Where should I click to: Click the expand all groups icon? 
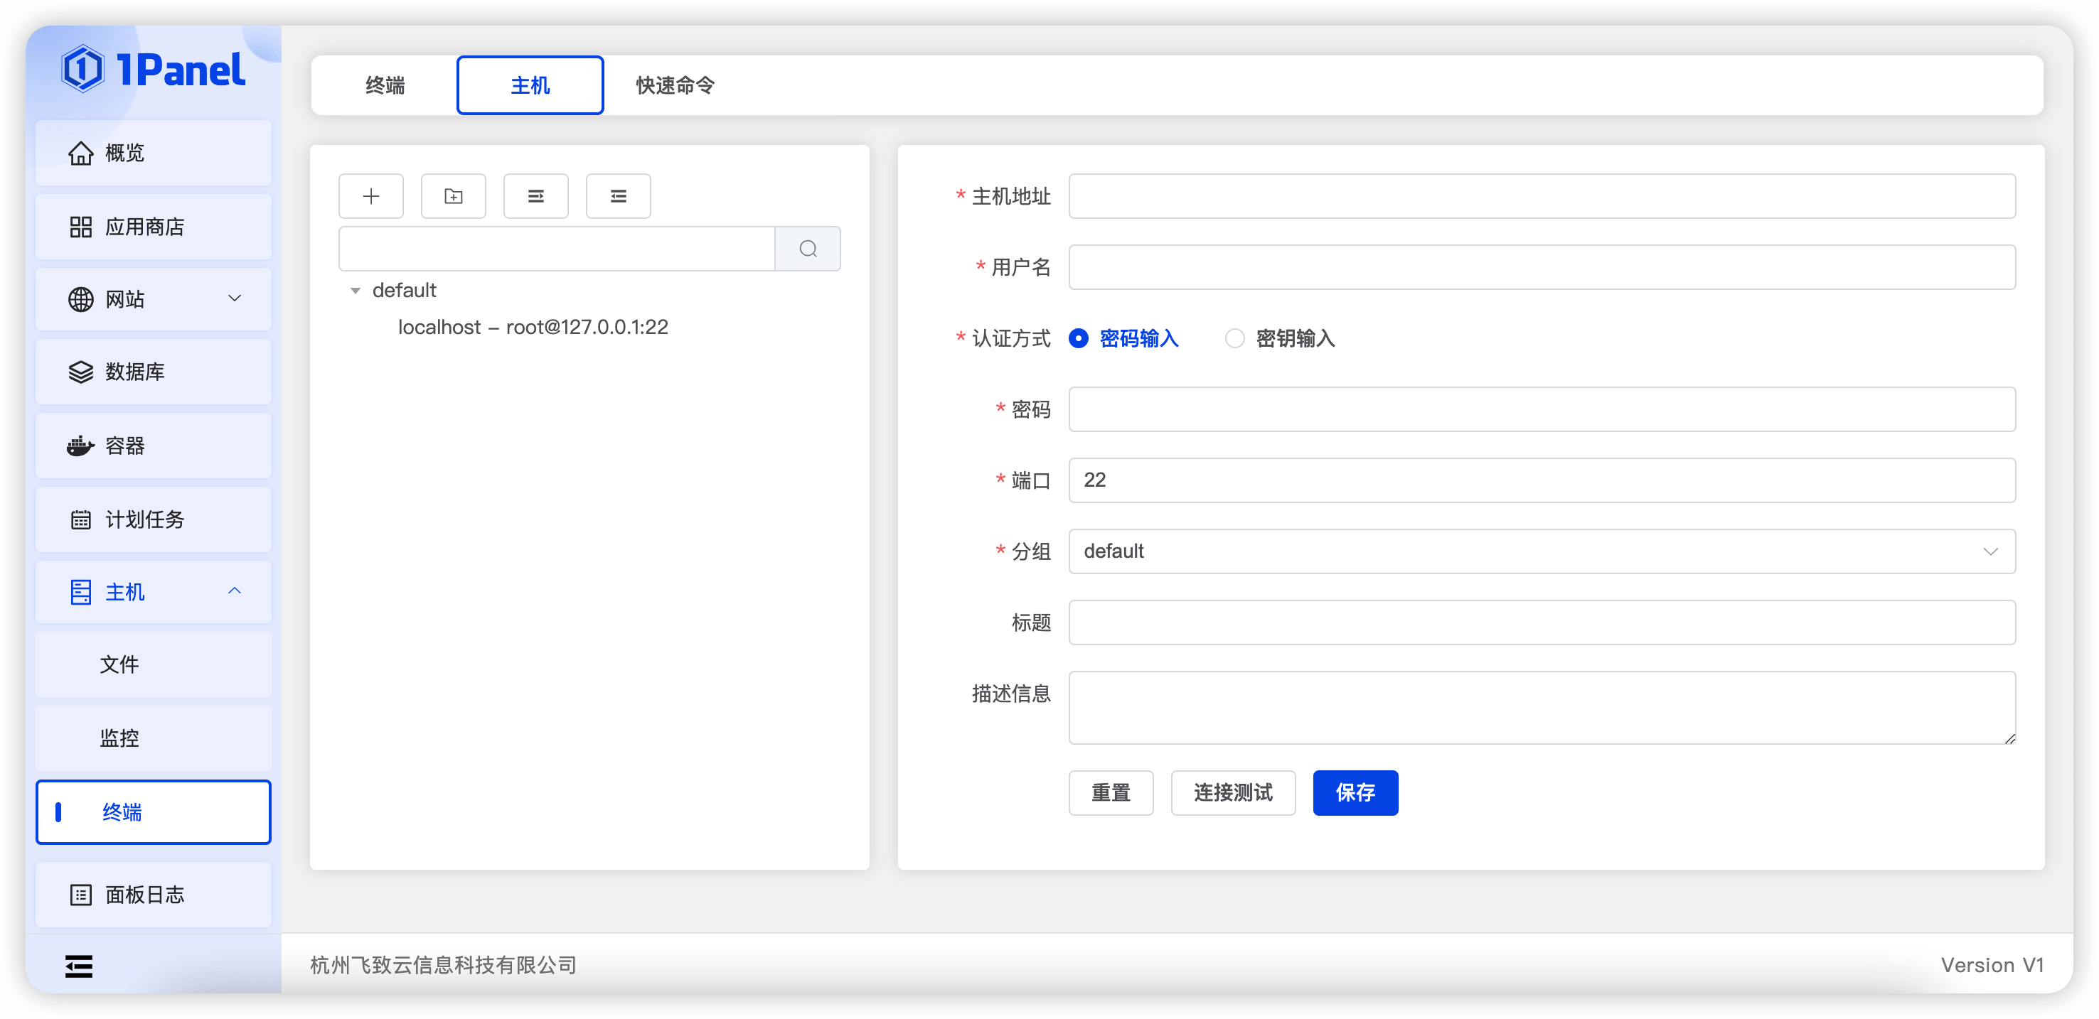[x=535, y=195]
